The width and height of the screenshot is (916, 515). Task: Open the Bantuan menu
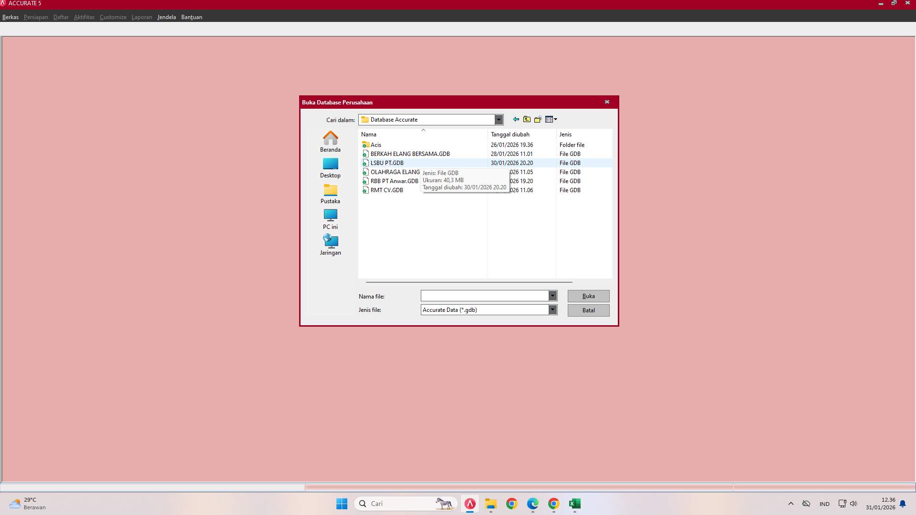[192, 17]
